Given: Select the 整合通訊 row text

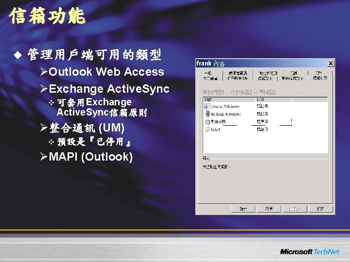Looking at the screenshot, I should tap(218, 122).
